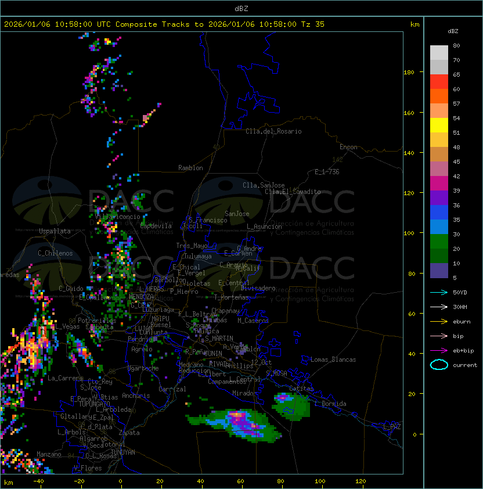Click the 'dBZ' heading above the color scale
Viewport: 483px width, 489px height.
click(453, 31)
